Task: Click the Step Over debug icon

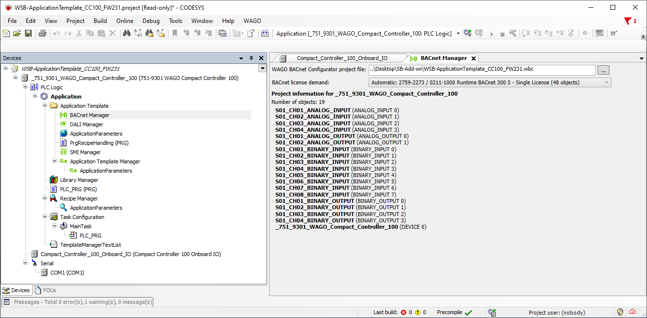Action: (x=526, y=33)
